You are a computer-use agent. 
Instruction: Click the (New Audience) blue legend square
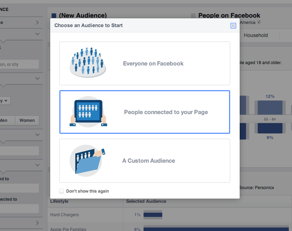click(54, 15)
